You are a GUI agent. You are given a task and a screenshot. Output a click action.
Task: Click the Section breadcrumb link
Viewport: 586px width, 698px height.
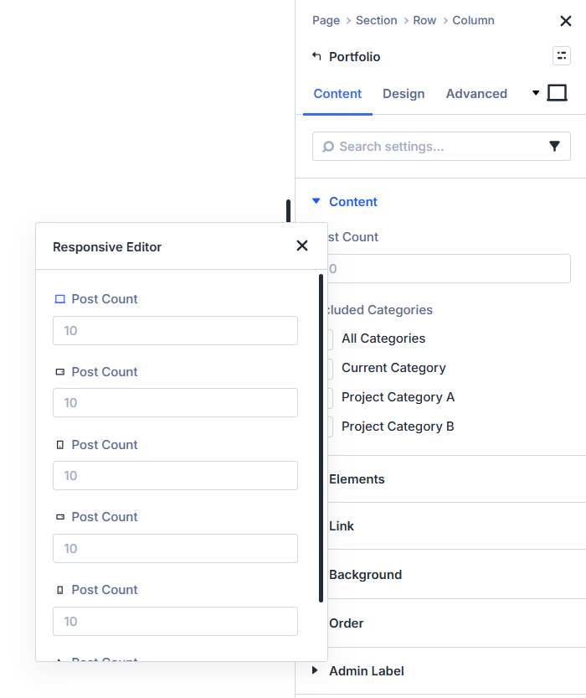click(376, 20)
